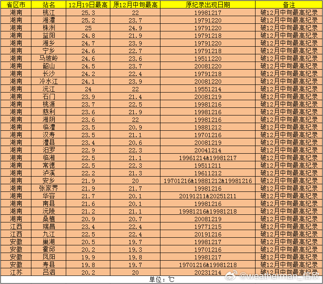Select station name 澧县
The width and height of the screenshot is (323, 284).
point(49,142)
